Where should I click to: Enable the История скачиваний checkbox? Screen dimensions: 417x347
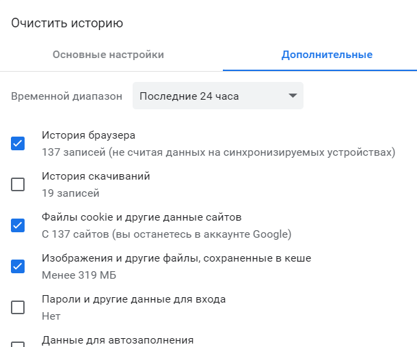(18, 184)
